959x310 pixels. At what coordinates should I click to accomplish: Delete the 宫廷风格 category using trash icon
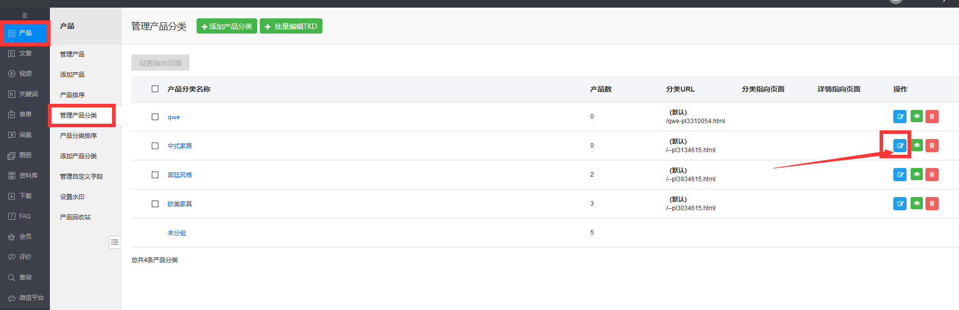(x=931, y=175)
